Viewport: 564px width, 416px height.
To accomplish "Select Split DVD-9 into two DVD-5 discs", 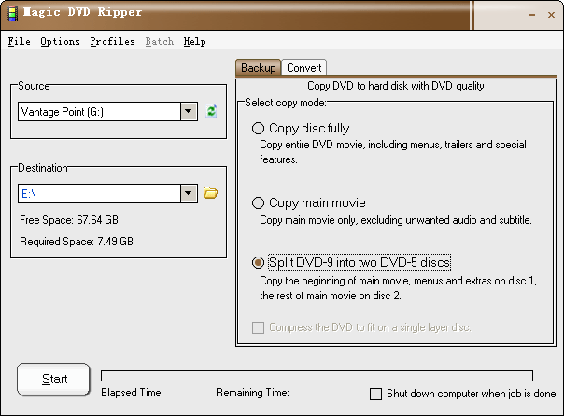I will tap(259, 263).
